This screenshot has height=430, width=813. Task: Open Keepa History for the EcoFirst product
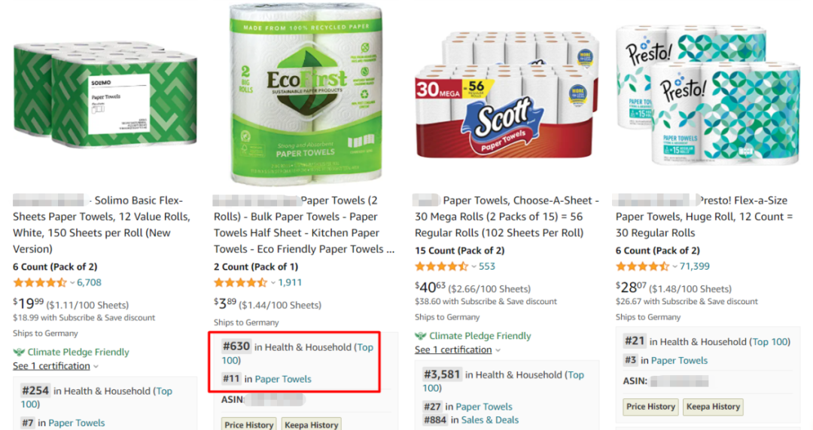[309, 425]
